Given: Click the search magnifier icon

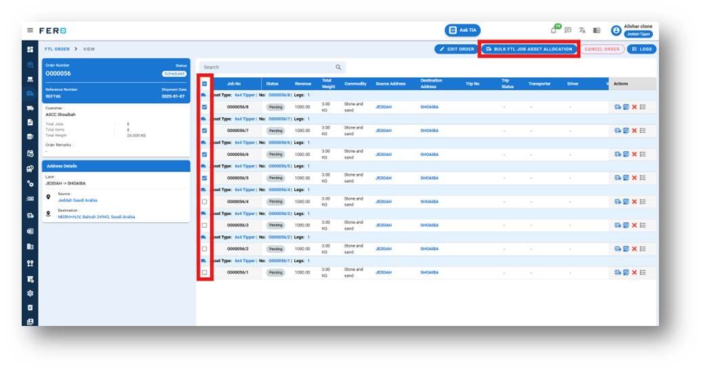Looking at the screenshot, I should 338,67.
